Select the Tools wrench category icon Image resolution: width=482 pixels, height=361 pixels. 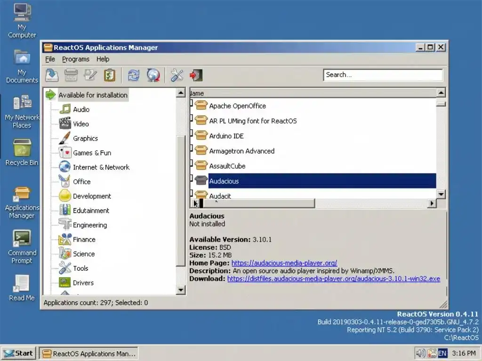click(65, 268)
